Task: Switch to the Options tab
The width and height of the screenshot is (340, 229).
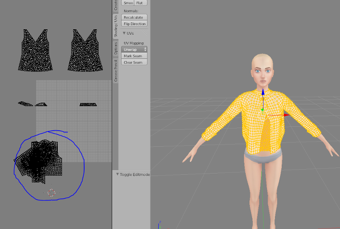Action: [115, 47]
